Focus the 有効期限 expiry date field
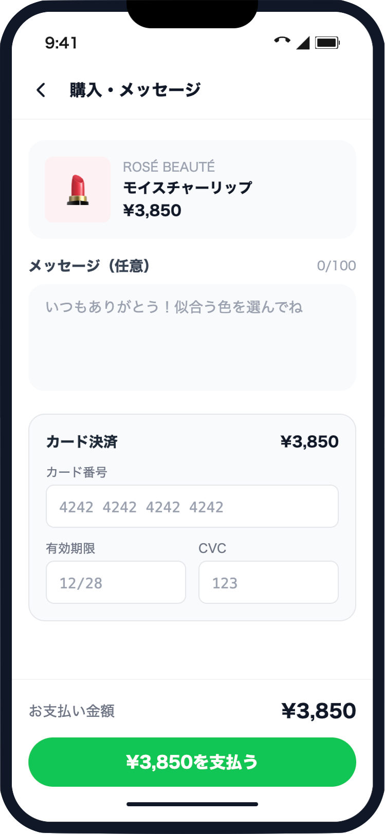The width and height of the screenshot is (385, 834). point(116,582)
